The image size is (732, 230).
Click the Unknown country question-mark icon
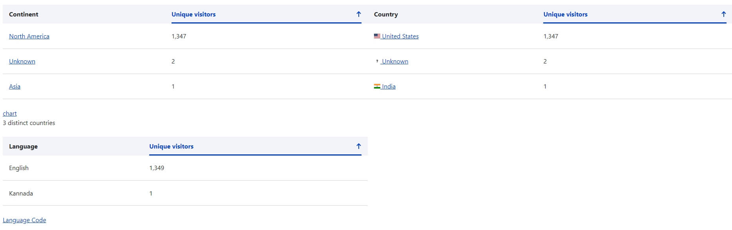click(x=377, y=62)
